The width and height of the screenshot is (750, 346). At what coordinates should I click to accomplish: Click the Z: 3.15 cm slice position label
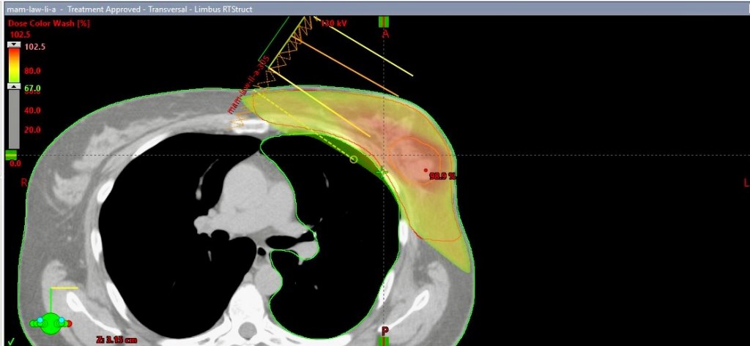[x=116, y=339]
